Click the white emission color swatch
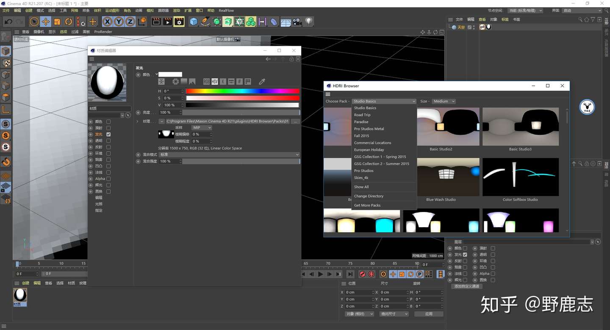 tap(170, 74)
